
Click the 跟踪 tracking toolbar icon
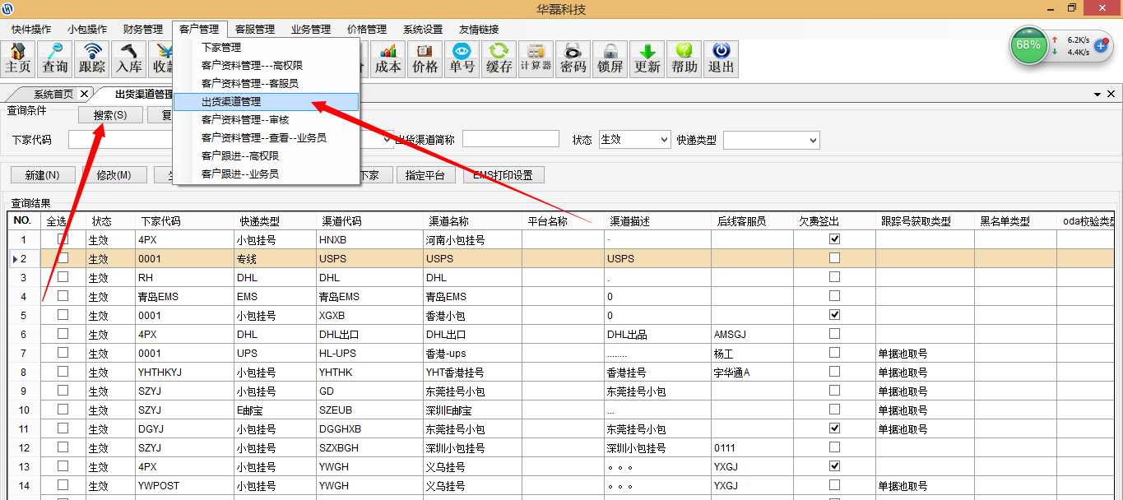(x=92, y=58)
